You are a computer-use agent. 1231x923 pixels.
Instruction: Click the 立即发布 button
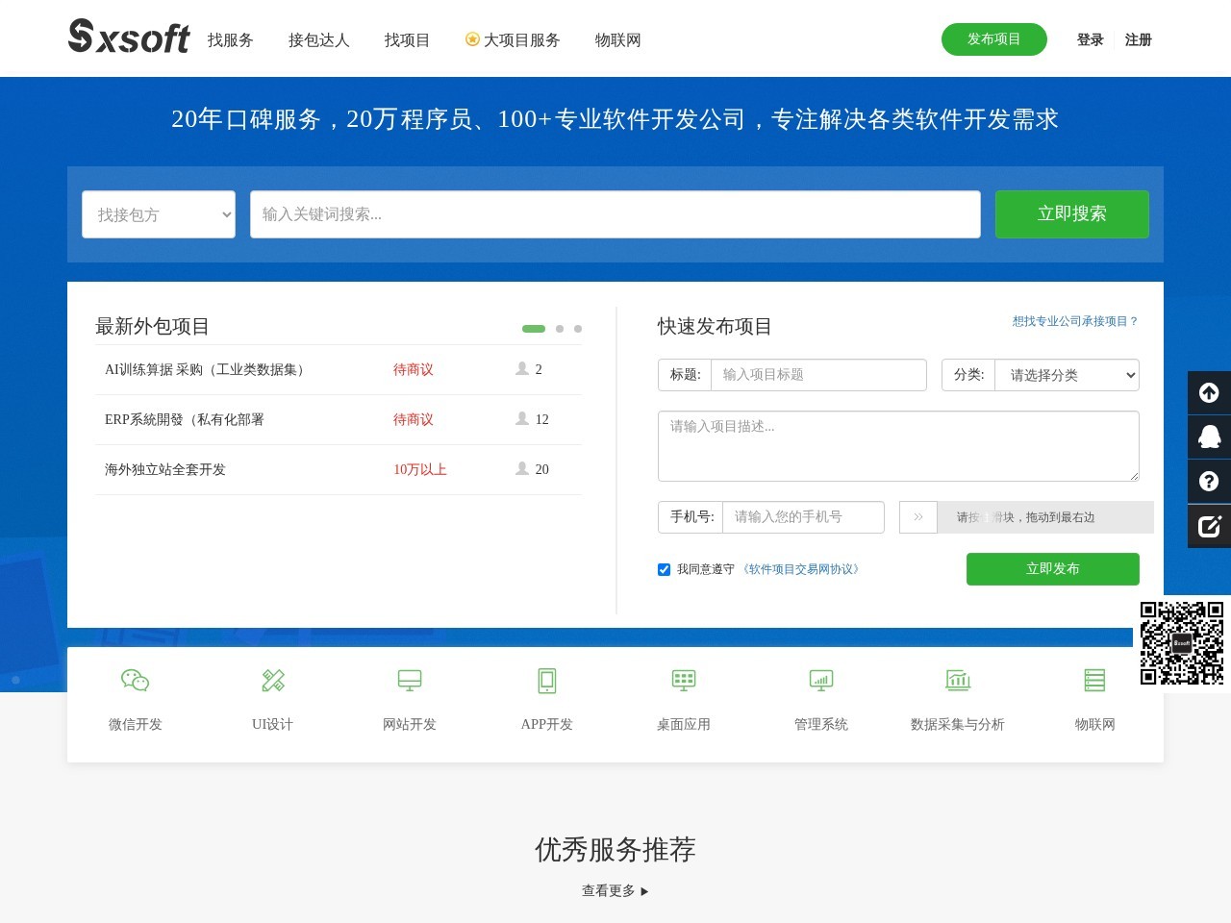[1053, 569]
